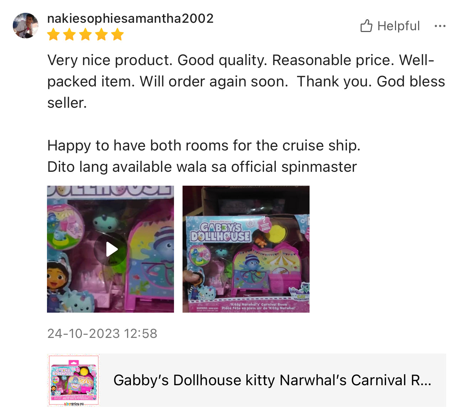The image size is (459, 419).
Task: Click the fourth rating star
Action: point(101,35)
